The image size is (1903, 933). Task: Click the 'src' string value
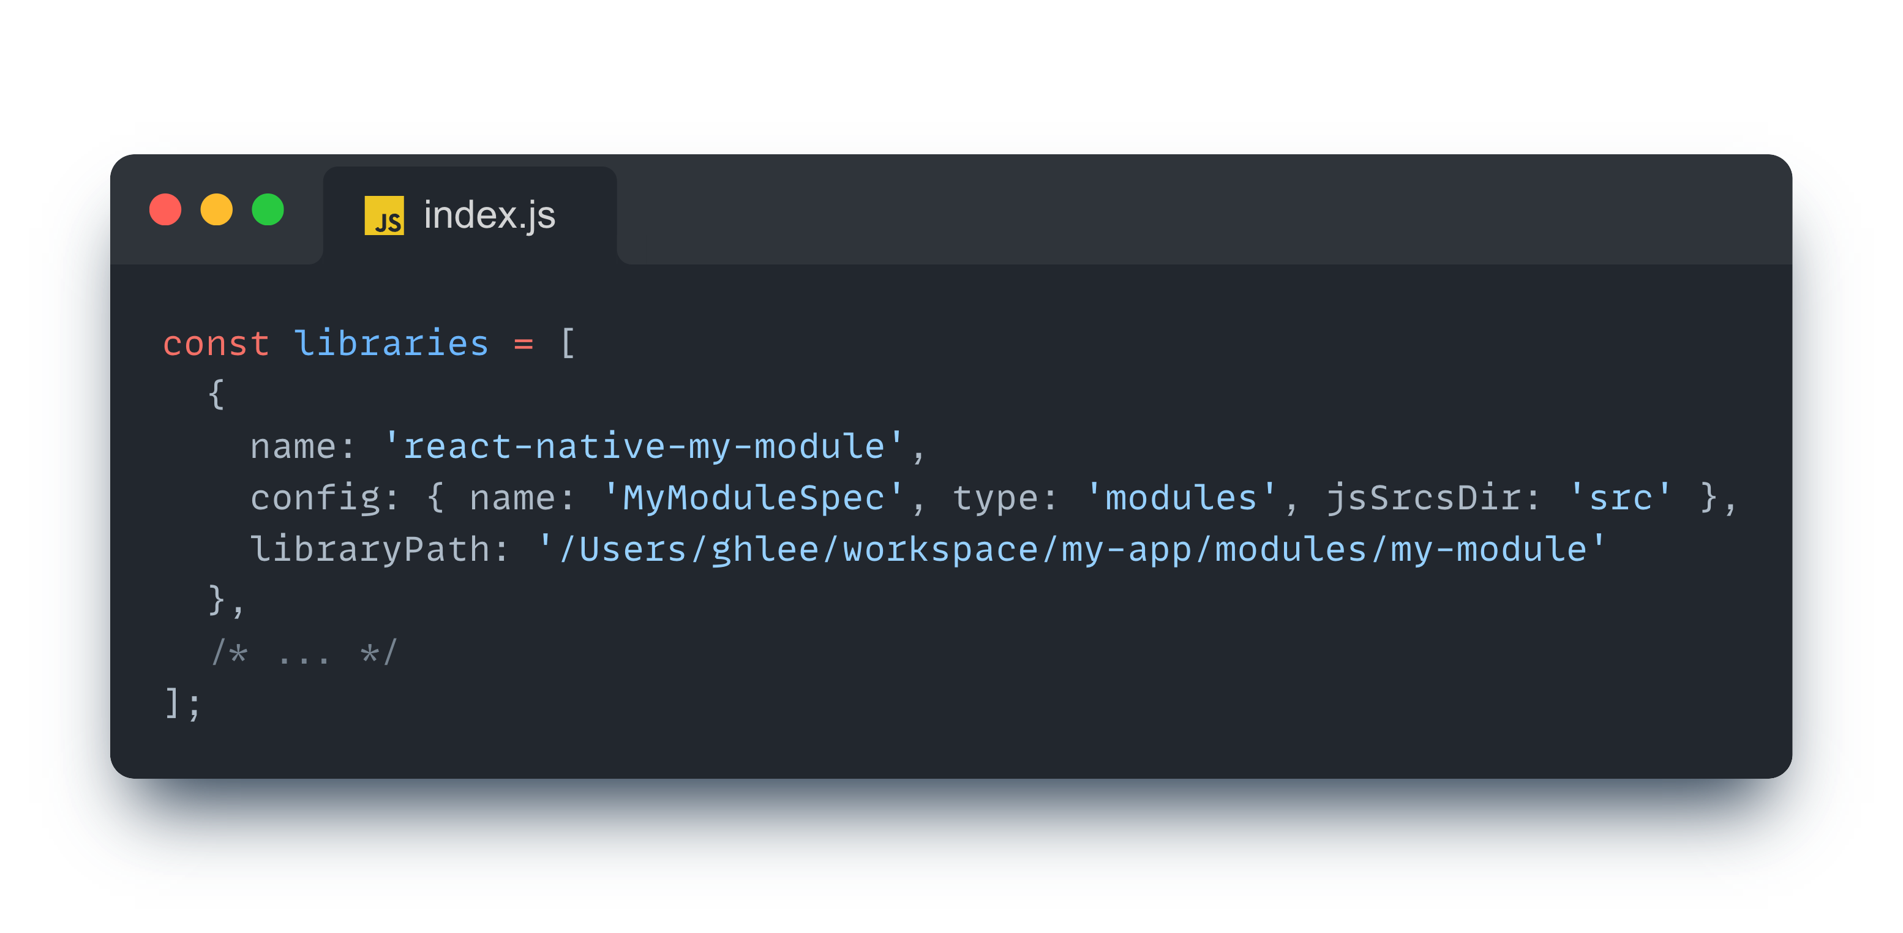[1620, 498]
